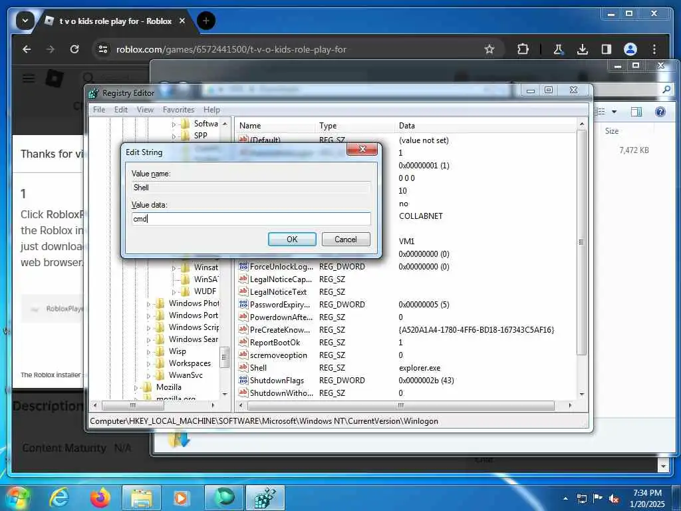Click the muted volume tray icon
Screen dimensions: 681x511
coord(614,498)
